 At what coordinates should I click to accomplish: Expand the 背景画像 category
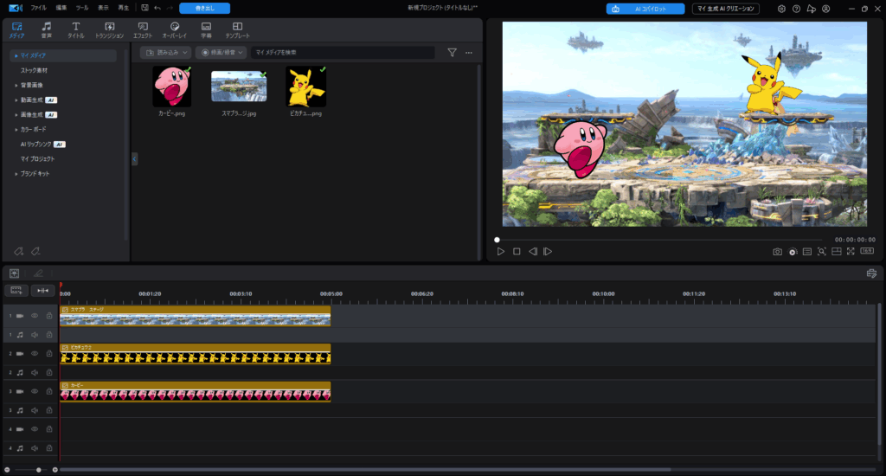point(16,86)
